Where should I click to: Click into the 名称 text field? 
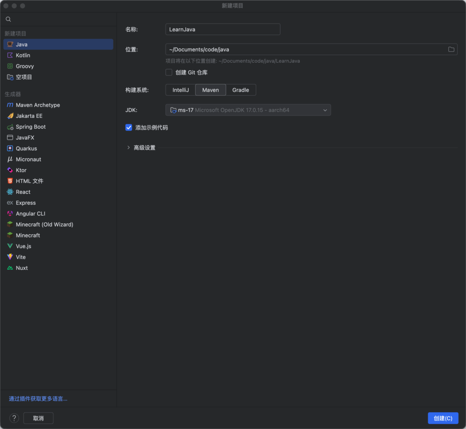pyautogui.click(x=223, y=29)
